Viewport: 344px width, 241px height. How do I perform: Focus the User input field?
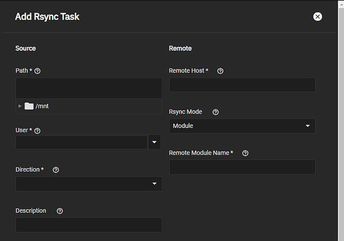(81, 142)
